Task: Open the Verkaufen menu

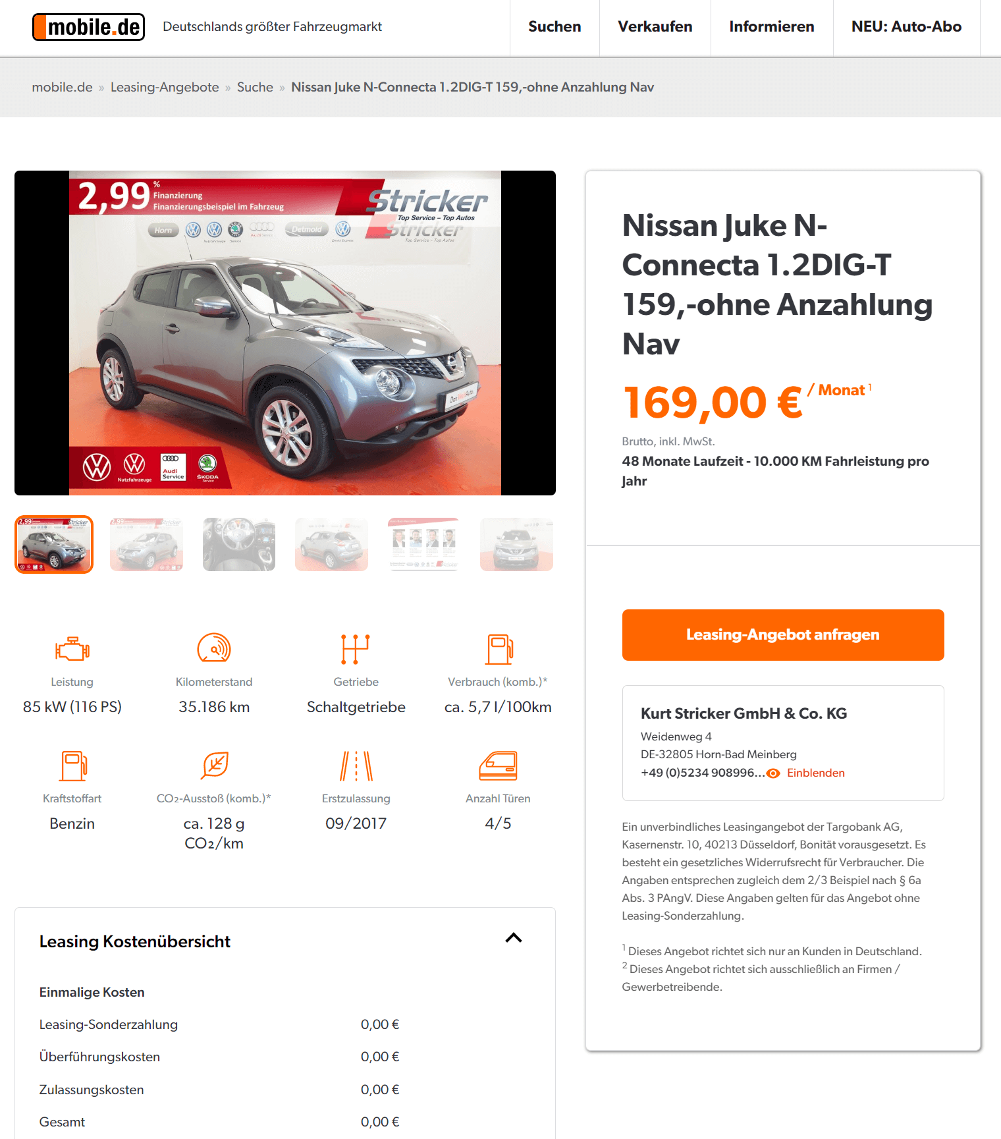Action: 655,27
